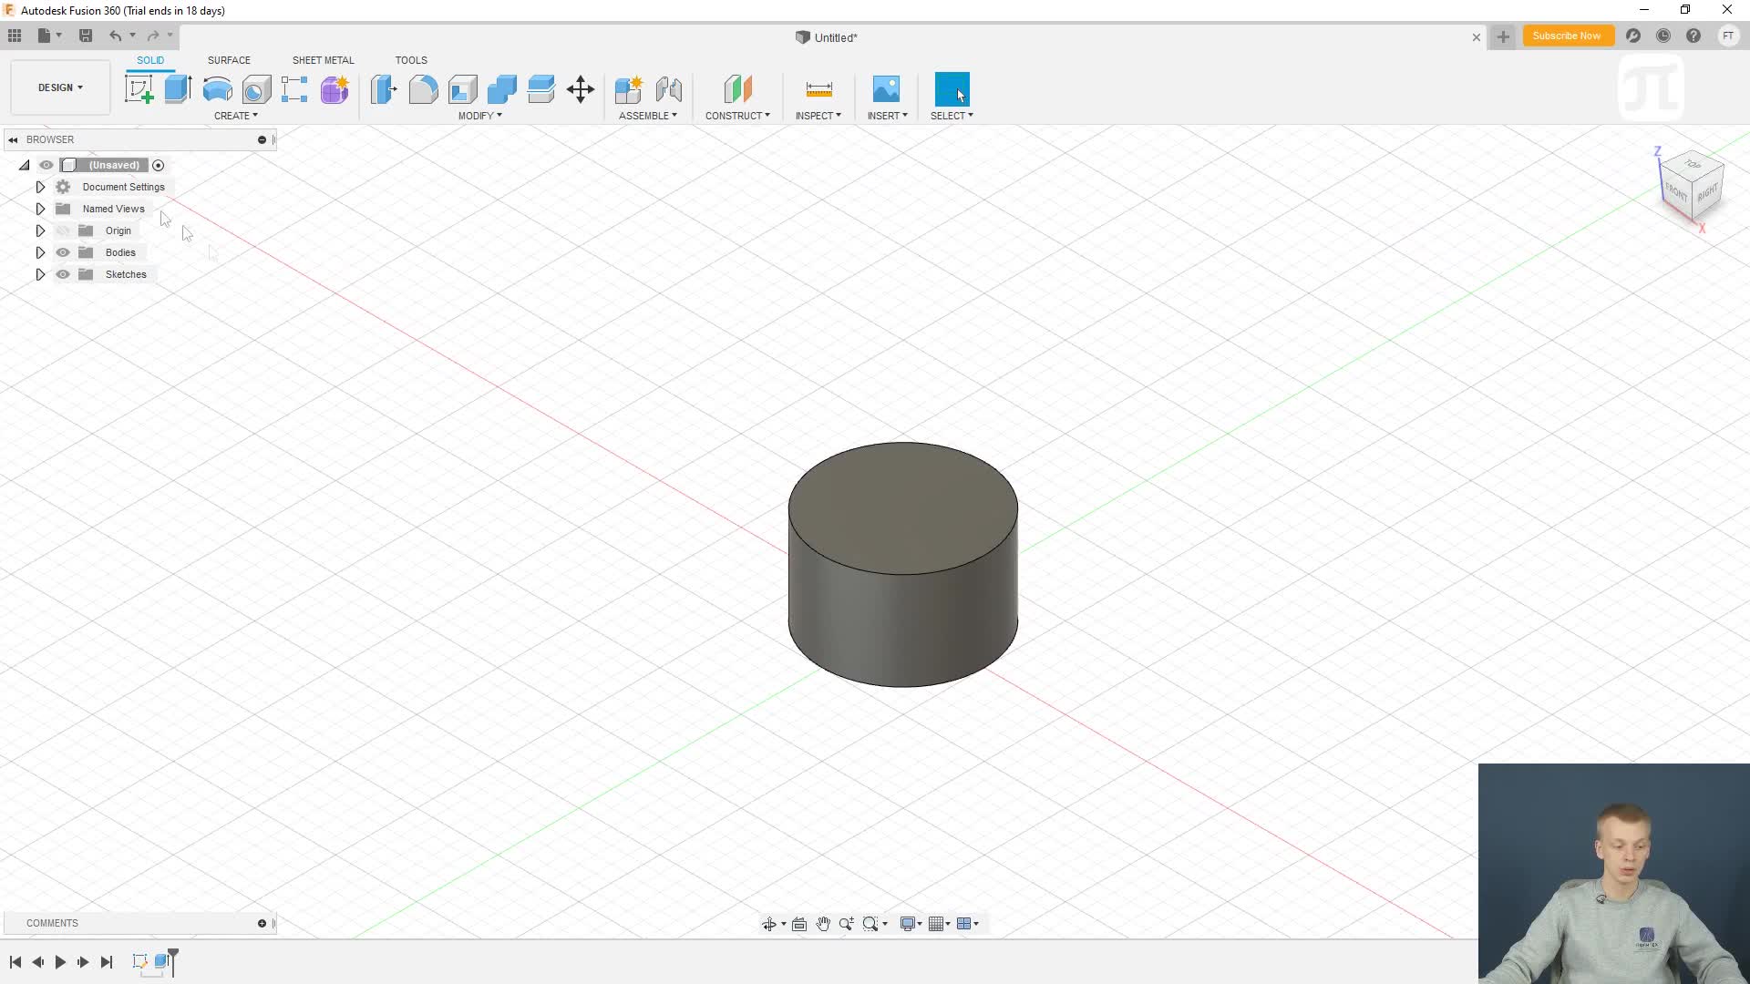Open the INSERT dropdown menu
This screenshot has height=984, width=1750.
point(888,116)
